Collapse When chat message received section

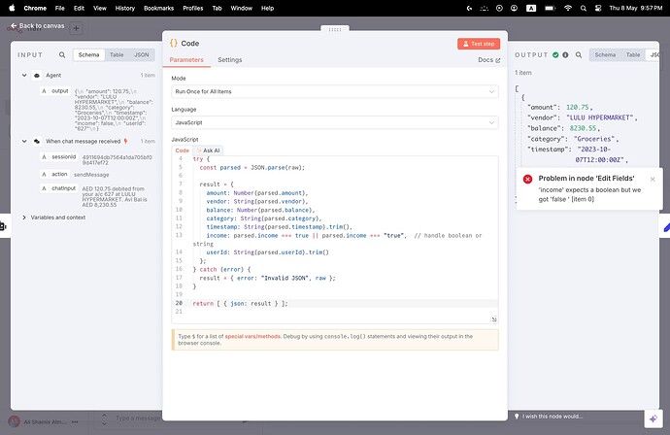pos(24,141)
